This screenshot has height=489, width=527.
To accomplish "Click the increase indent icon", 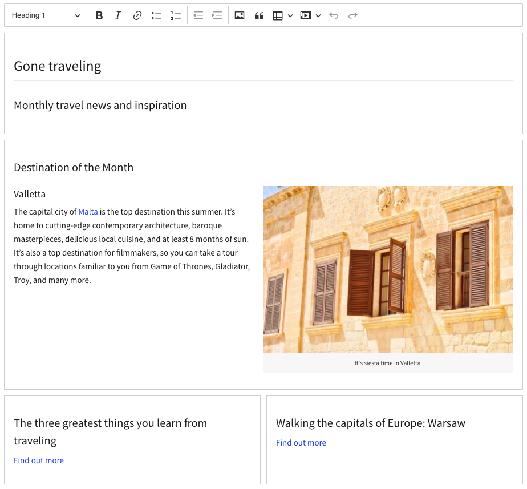I will click(217, 16).
